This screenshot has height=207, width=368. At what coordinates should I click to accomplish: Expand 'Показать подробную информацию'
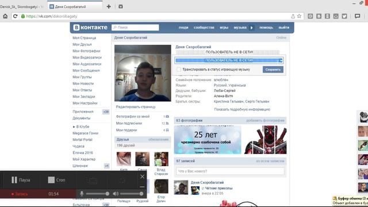pyautogui.click(x=242, y=109)
